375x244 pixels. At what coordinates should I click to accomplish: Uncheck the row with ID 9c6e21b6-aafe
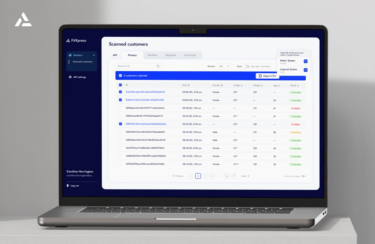coord(120,92)
